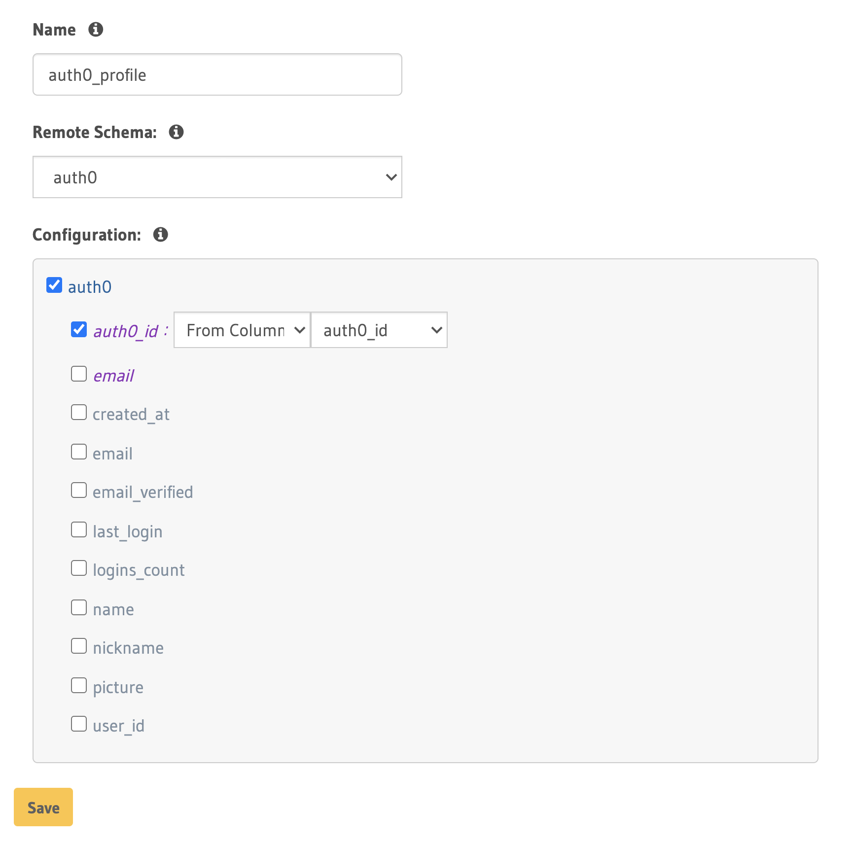
Task: Click the Configuration info icon
Action: (160, 235)
